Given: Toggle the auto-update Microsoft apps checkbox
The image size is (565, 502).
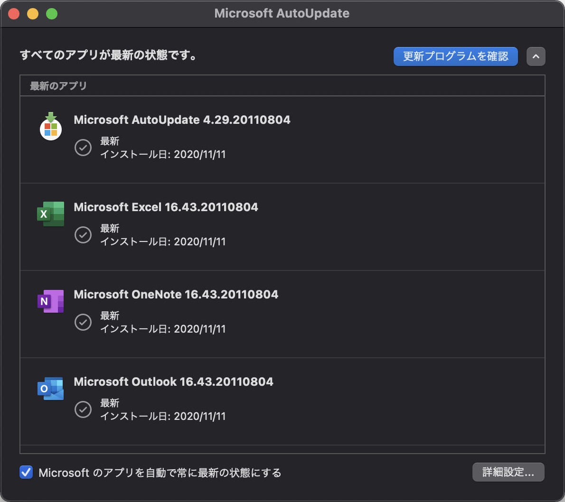Looking at the screenshot, I should coord(26,472).
